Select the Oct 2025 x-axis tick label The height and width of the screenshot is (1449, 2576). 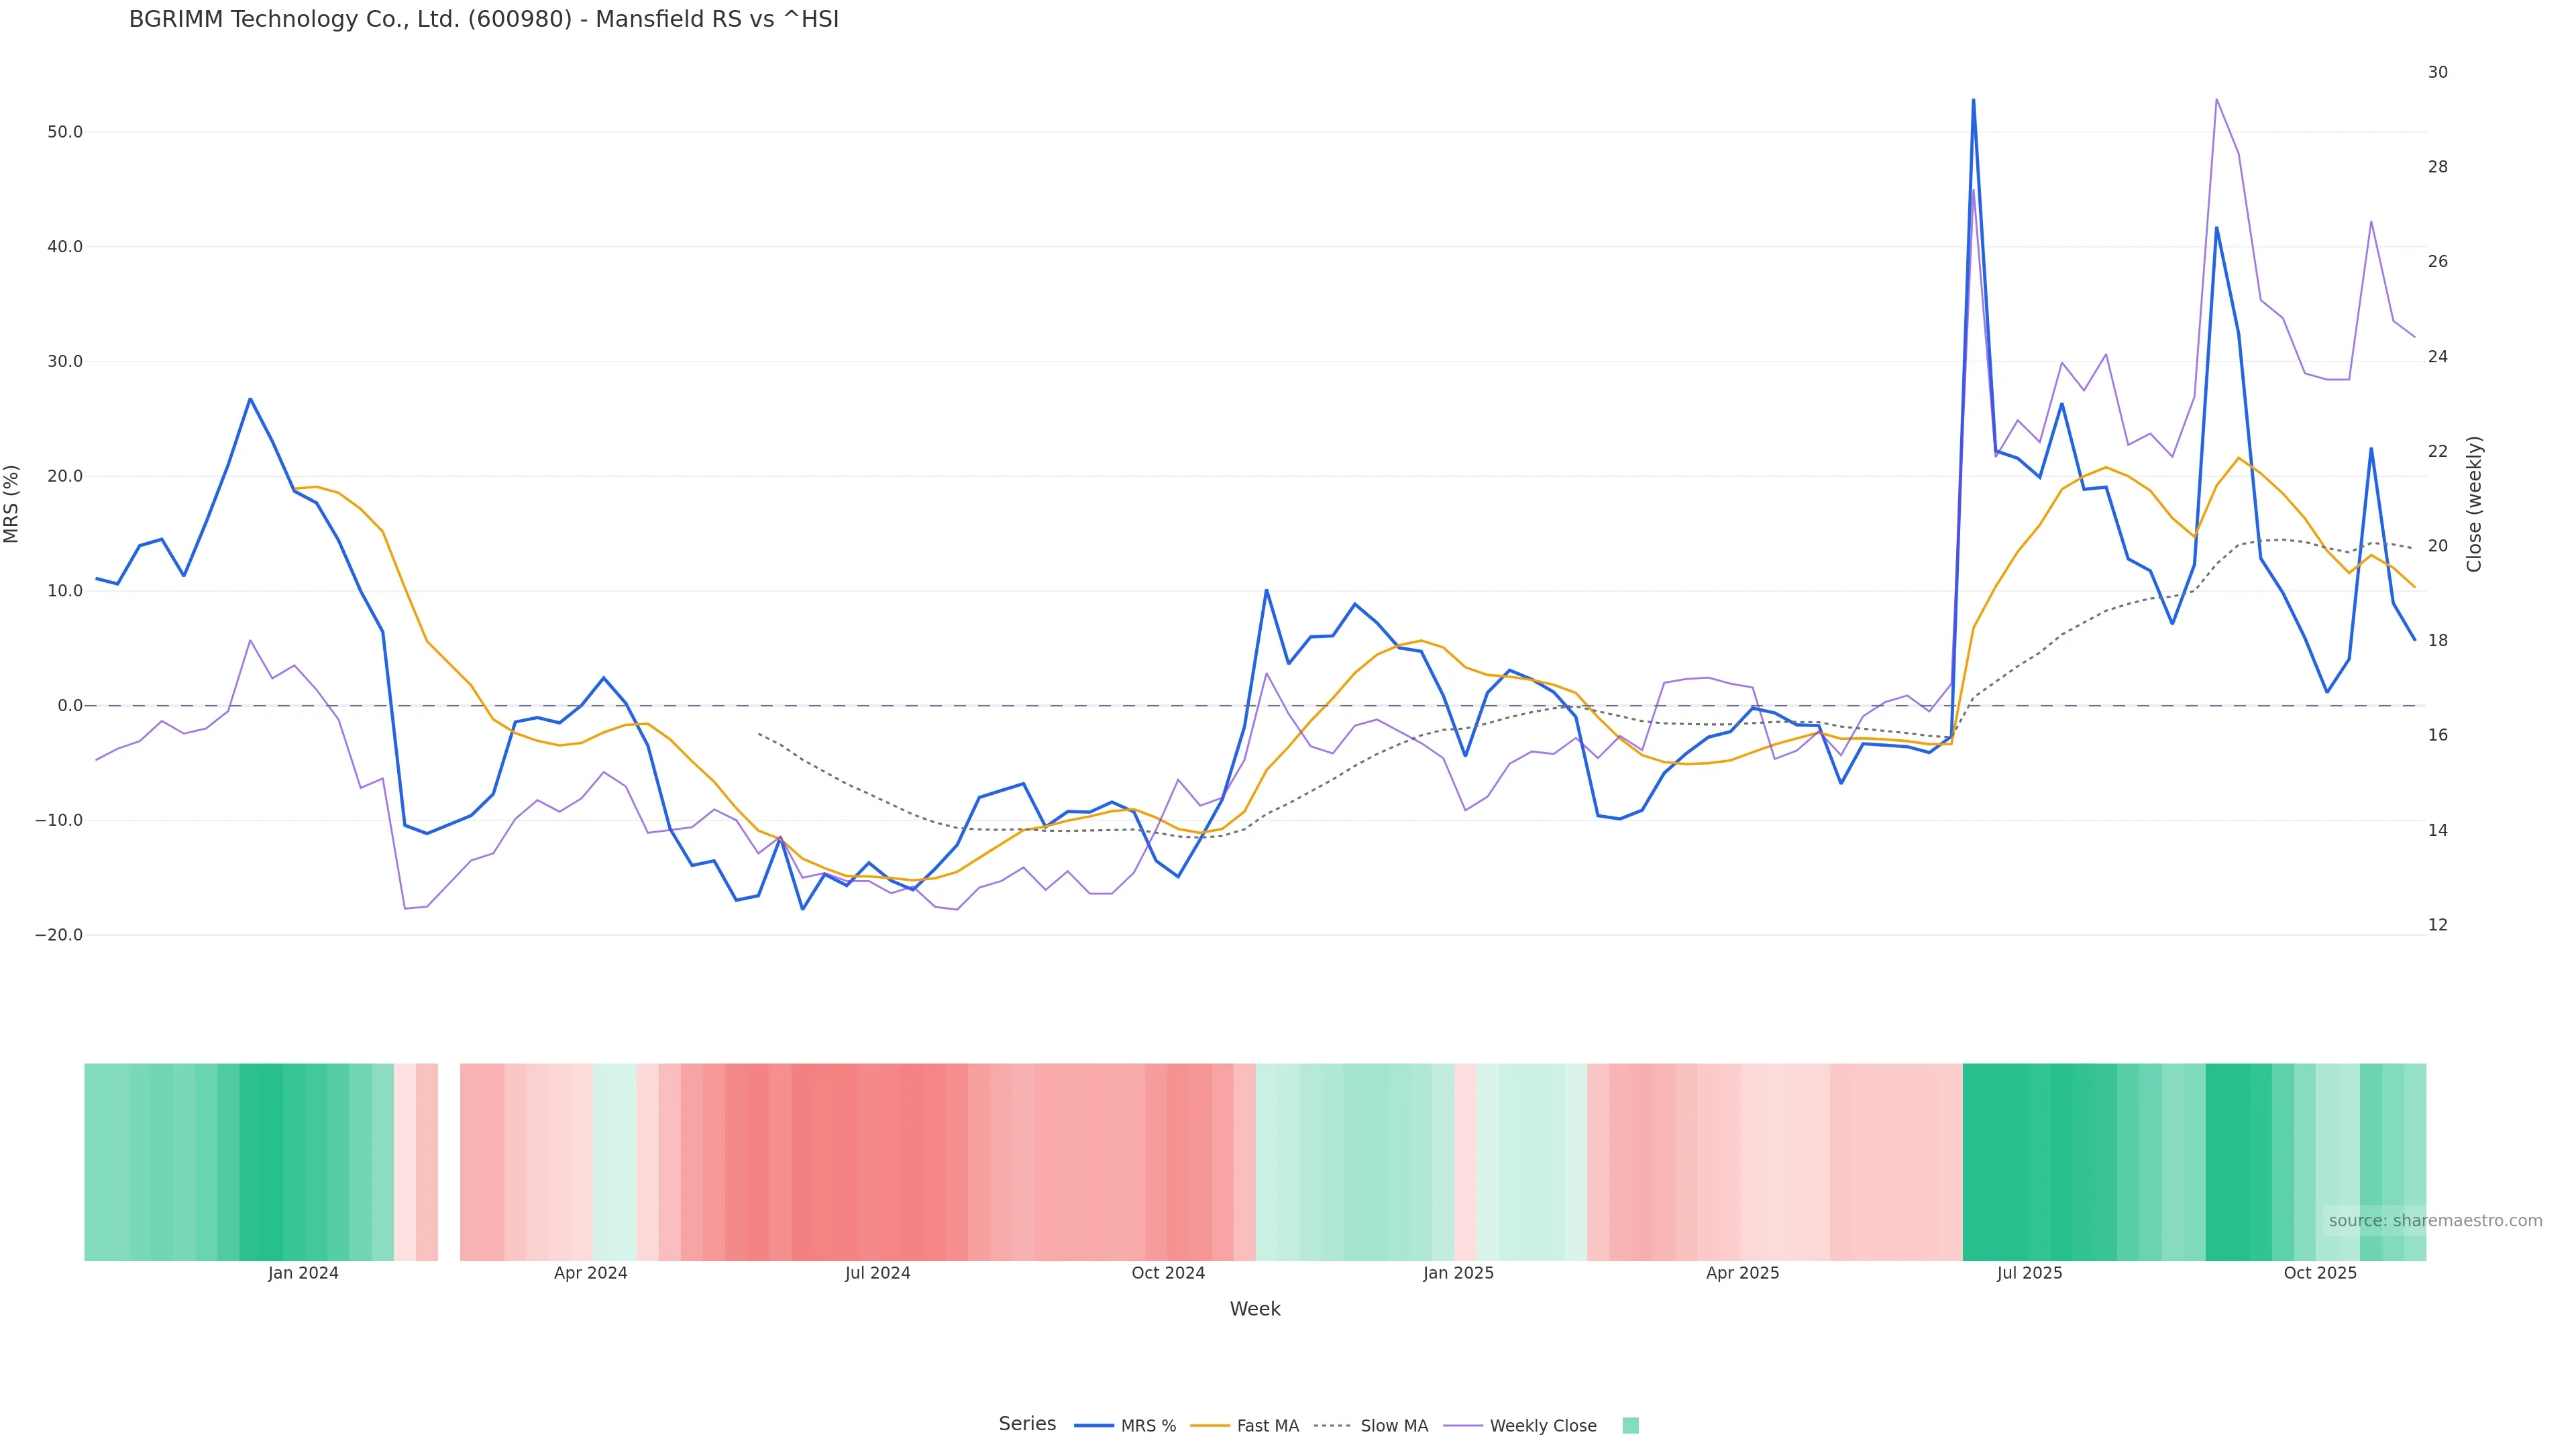[x=2320, y=1273]
